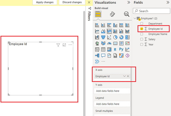Select the line and stacked column chart
The image size is (171, 116).
pos(115,31)
